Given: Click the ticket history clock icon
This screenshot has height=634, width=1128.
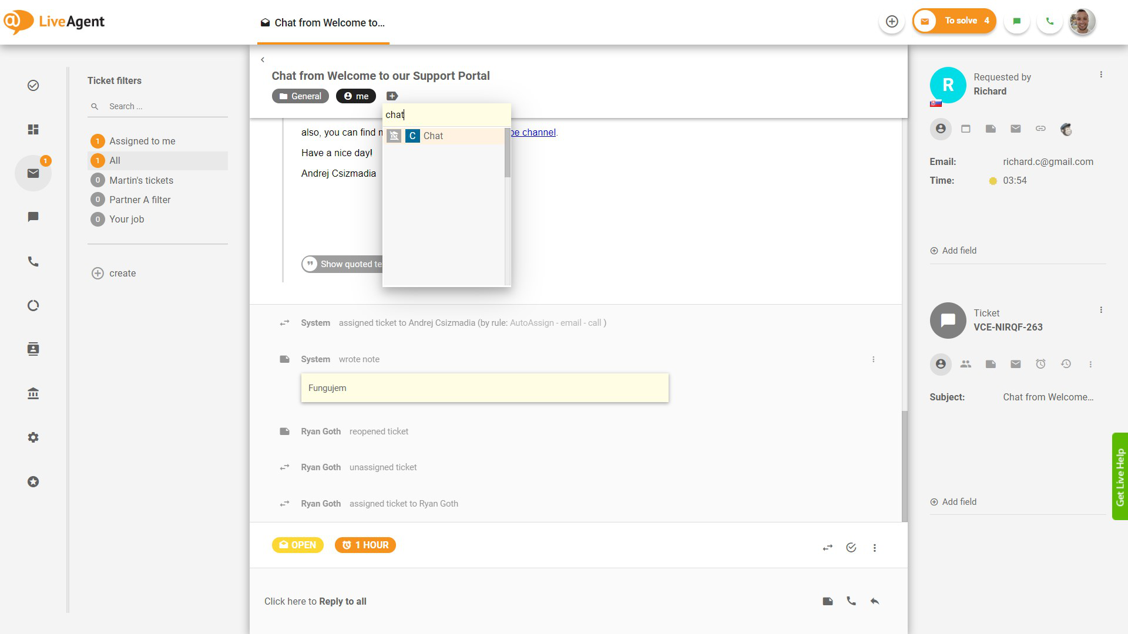Looking at the screenshot, I should 1066,364.
